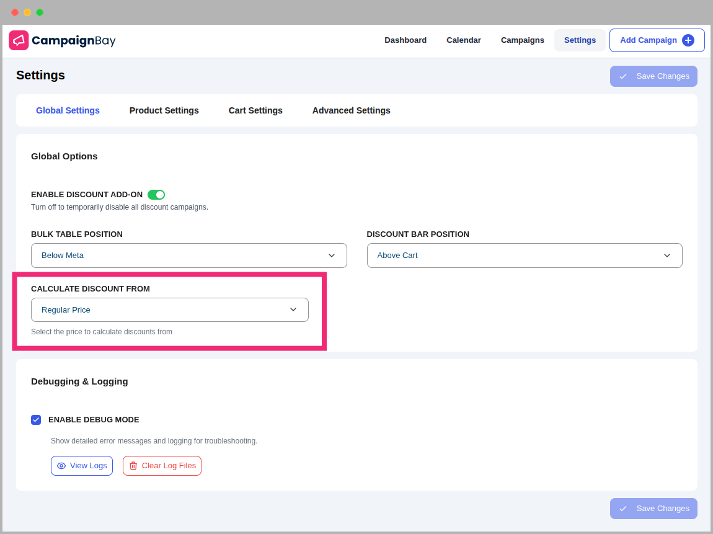Click the green macOS window maximize dot
The width and height of the screenshot is (713, 534).
pos(40,12)
